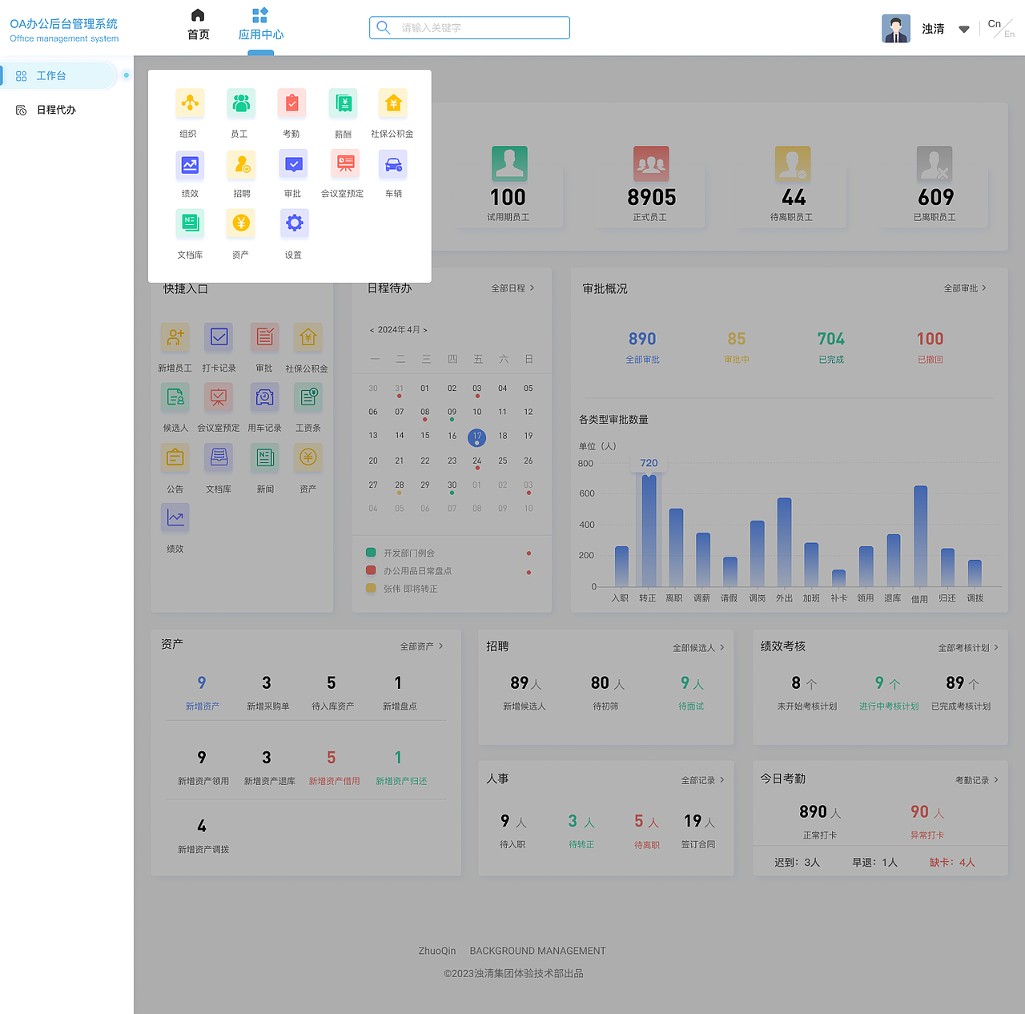Click the keyword search input field

tap(469, 28)
